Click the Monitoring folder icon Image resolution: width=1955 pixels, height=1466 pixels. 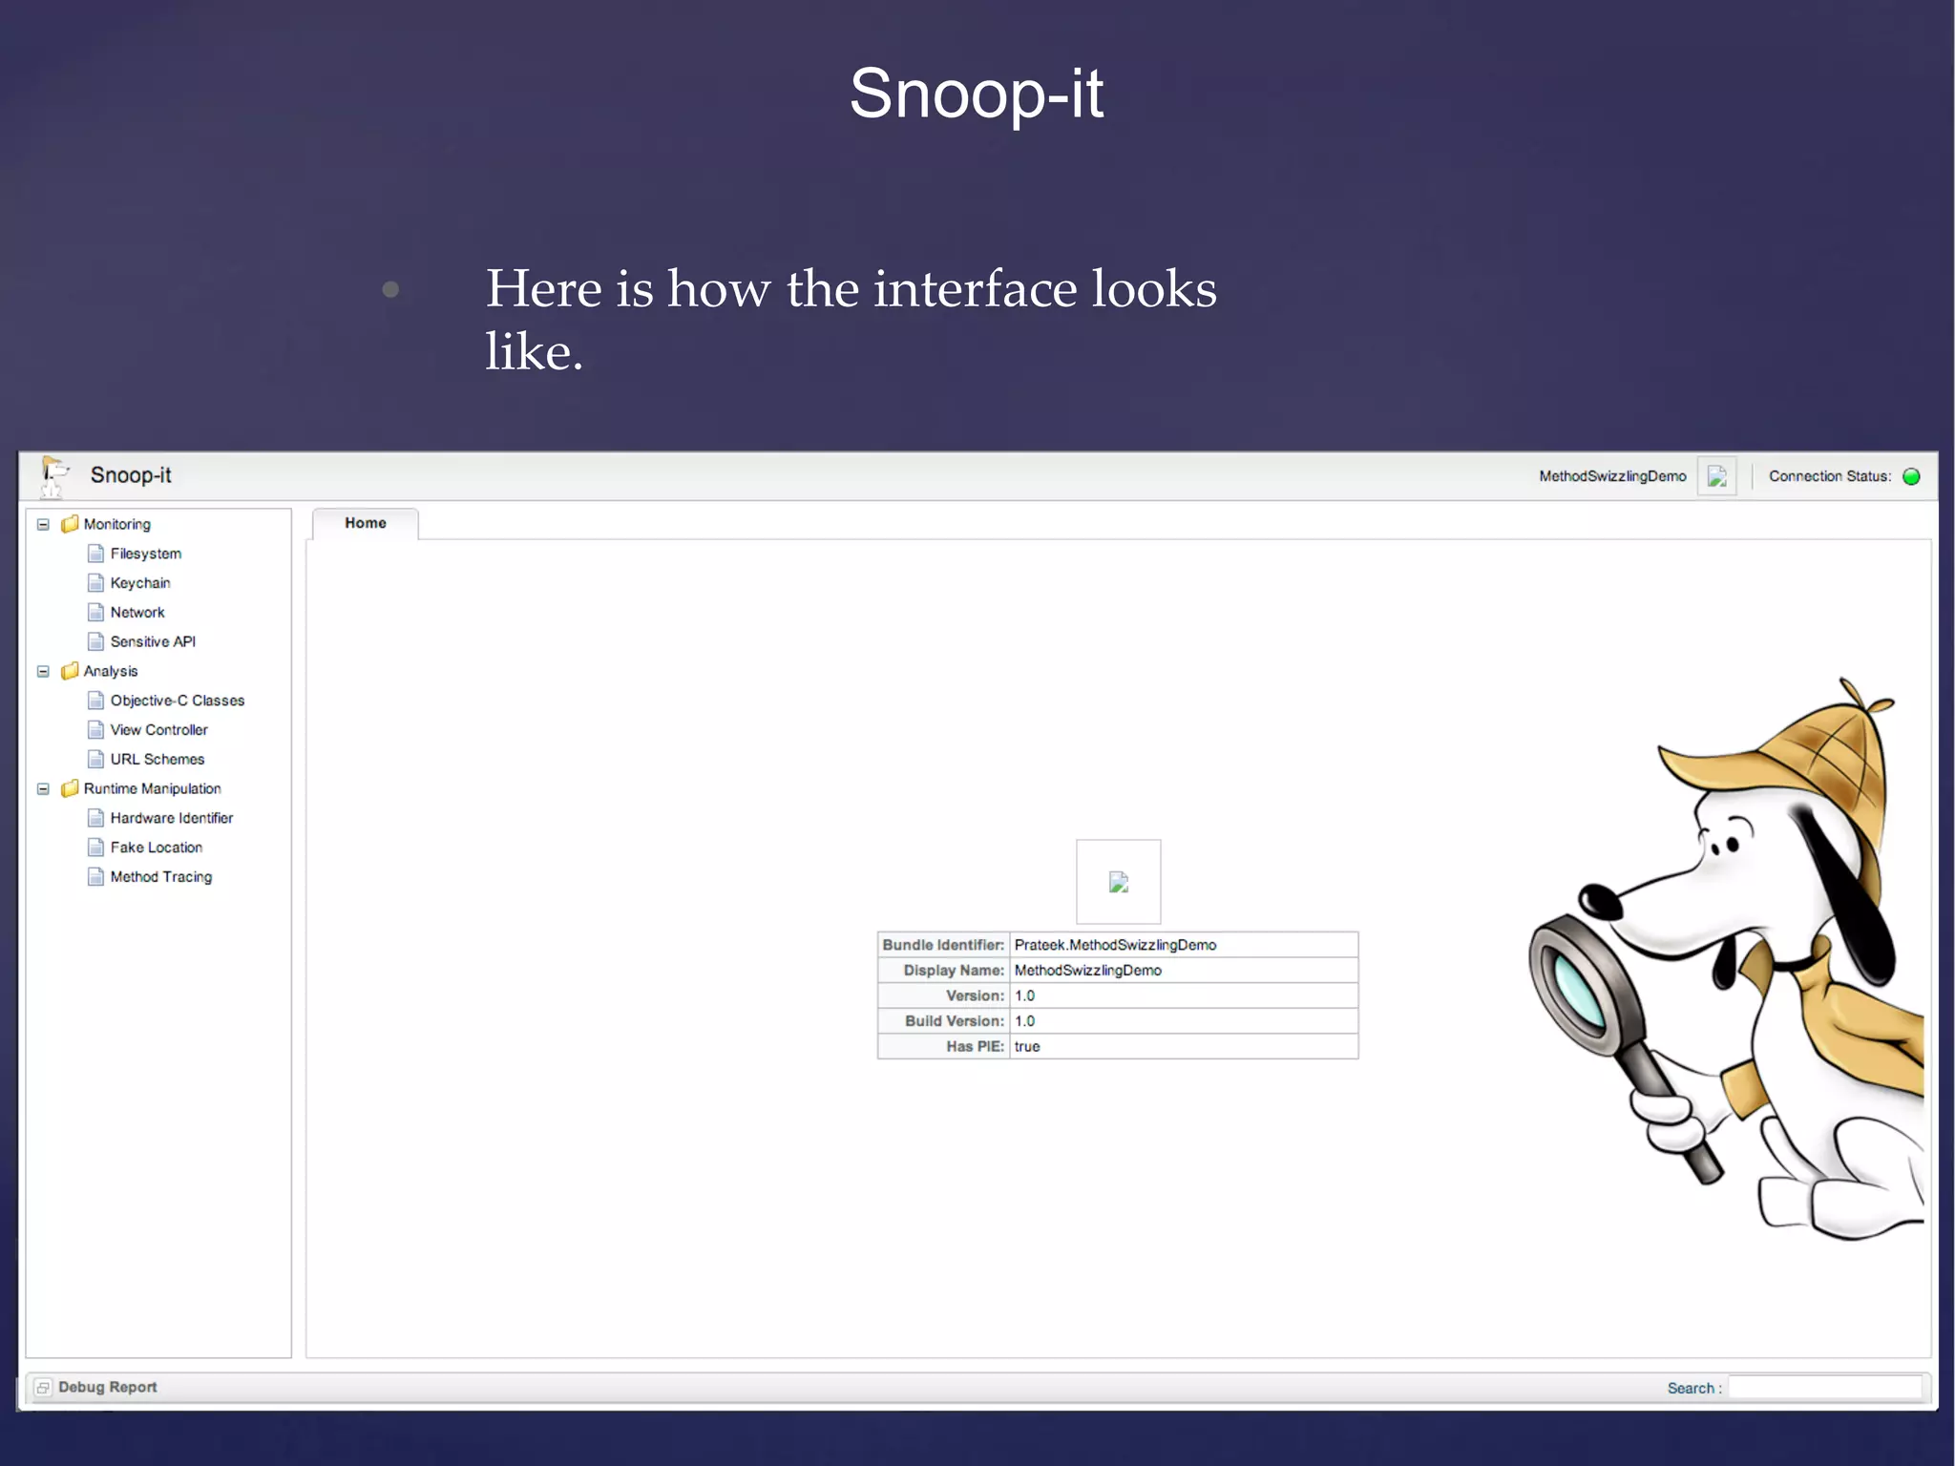(70, 524)
